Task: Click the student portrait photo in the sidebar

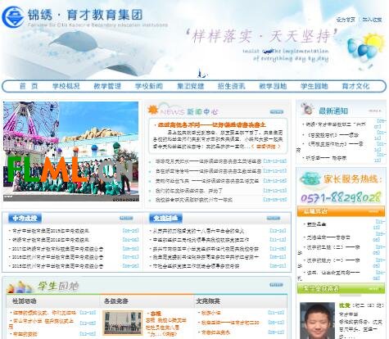Action: (317, 321)
